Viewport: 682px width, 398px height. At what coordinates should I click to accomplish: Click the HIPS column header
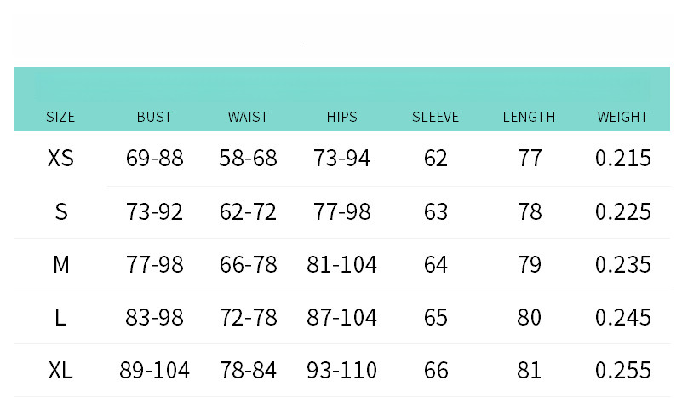point(342,117)
